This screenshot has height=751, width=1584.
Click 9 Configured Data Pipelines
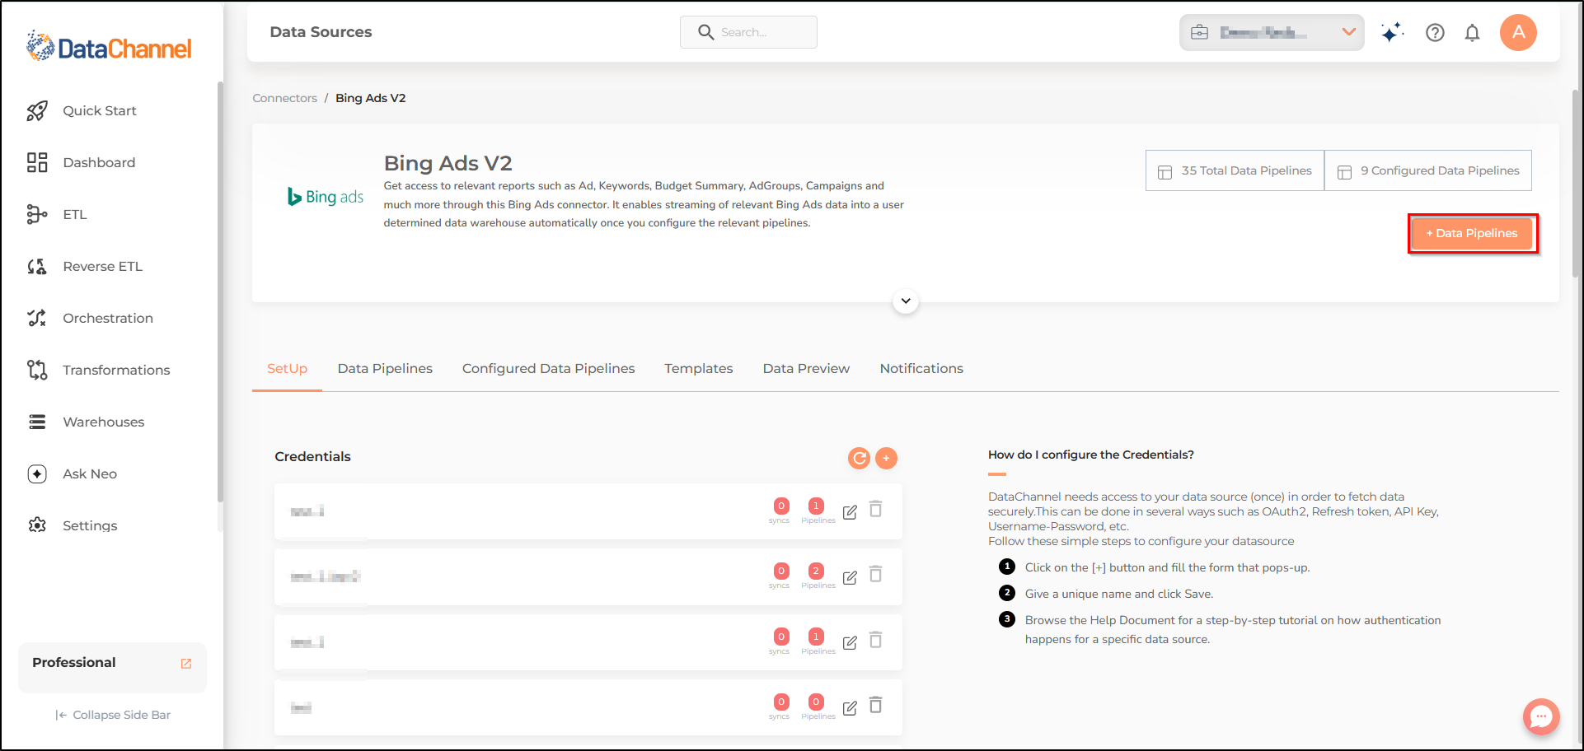[x=1428, y=170]
